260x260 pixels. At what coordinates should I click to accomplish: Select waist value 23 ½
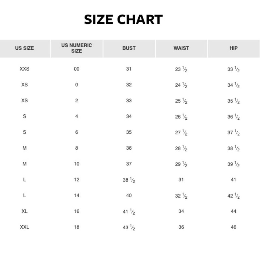coord(181,69)
